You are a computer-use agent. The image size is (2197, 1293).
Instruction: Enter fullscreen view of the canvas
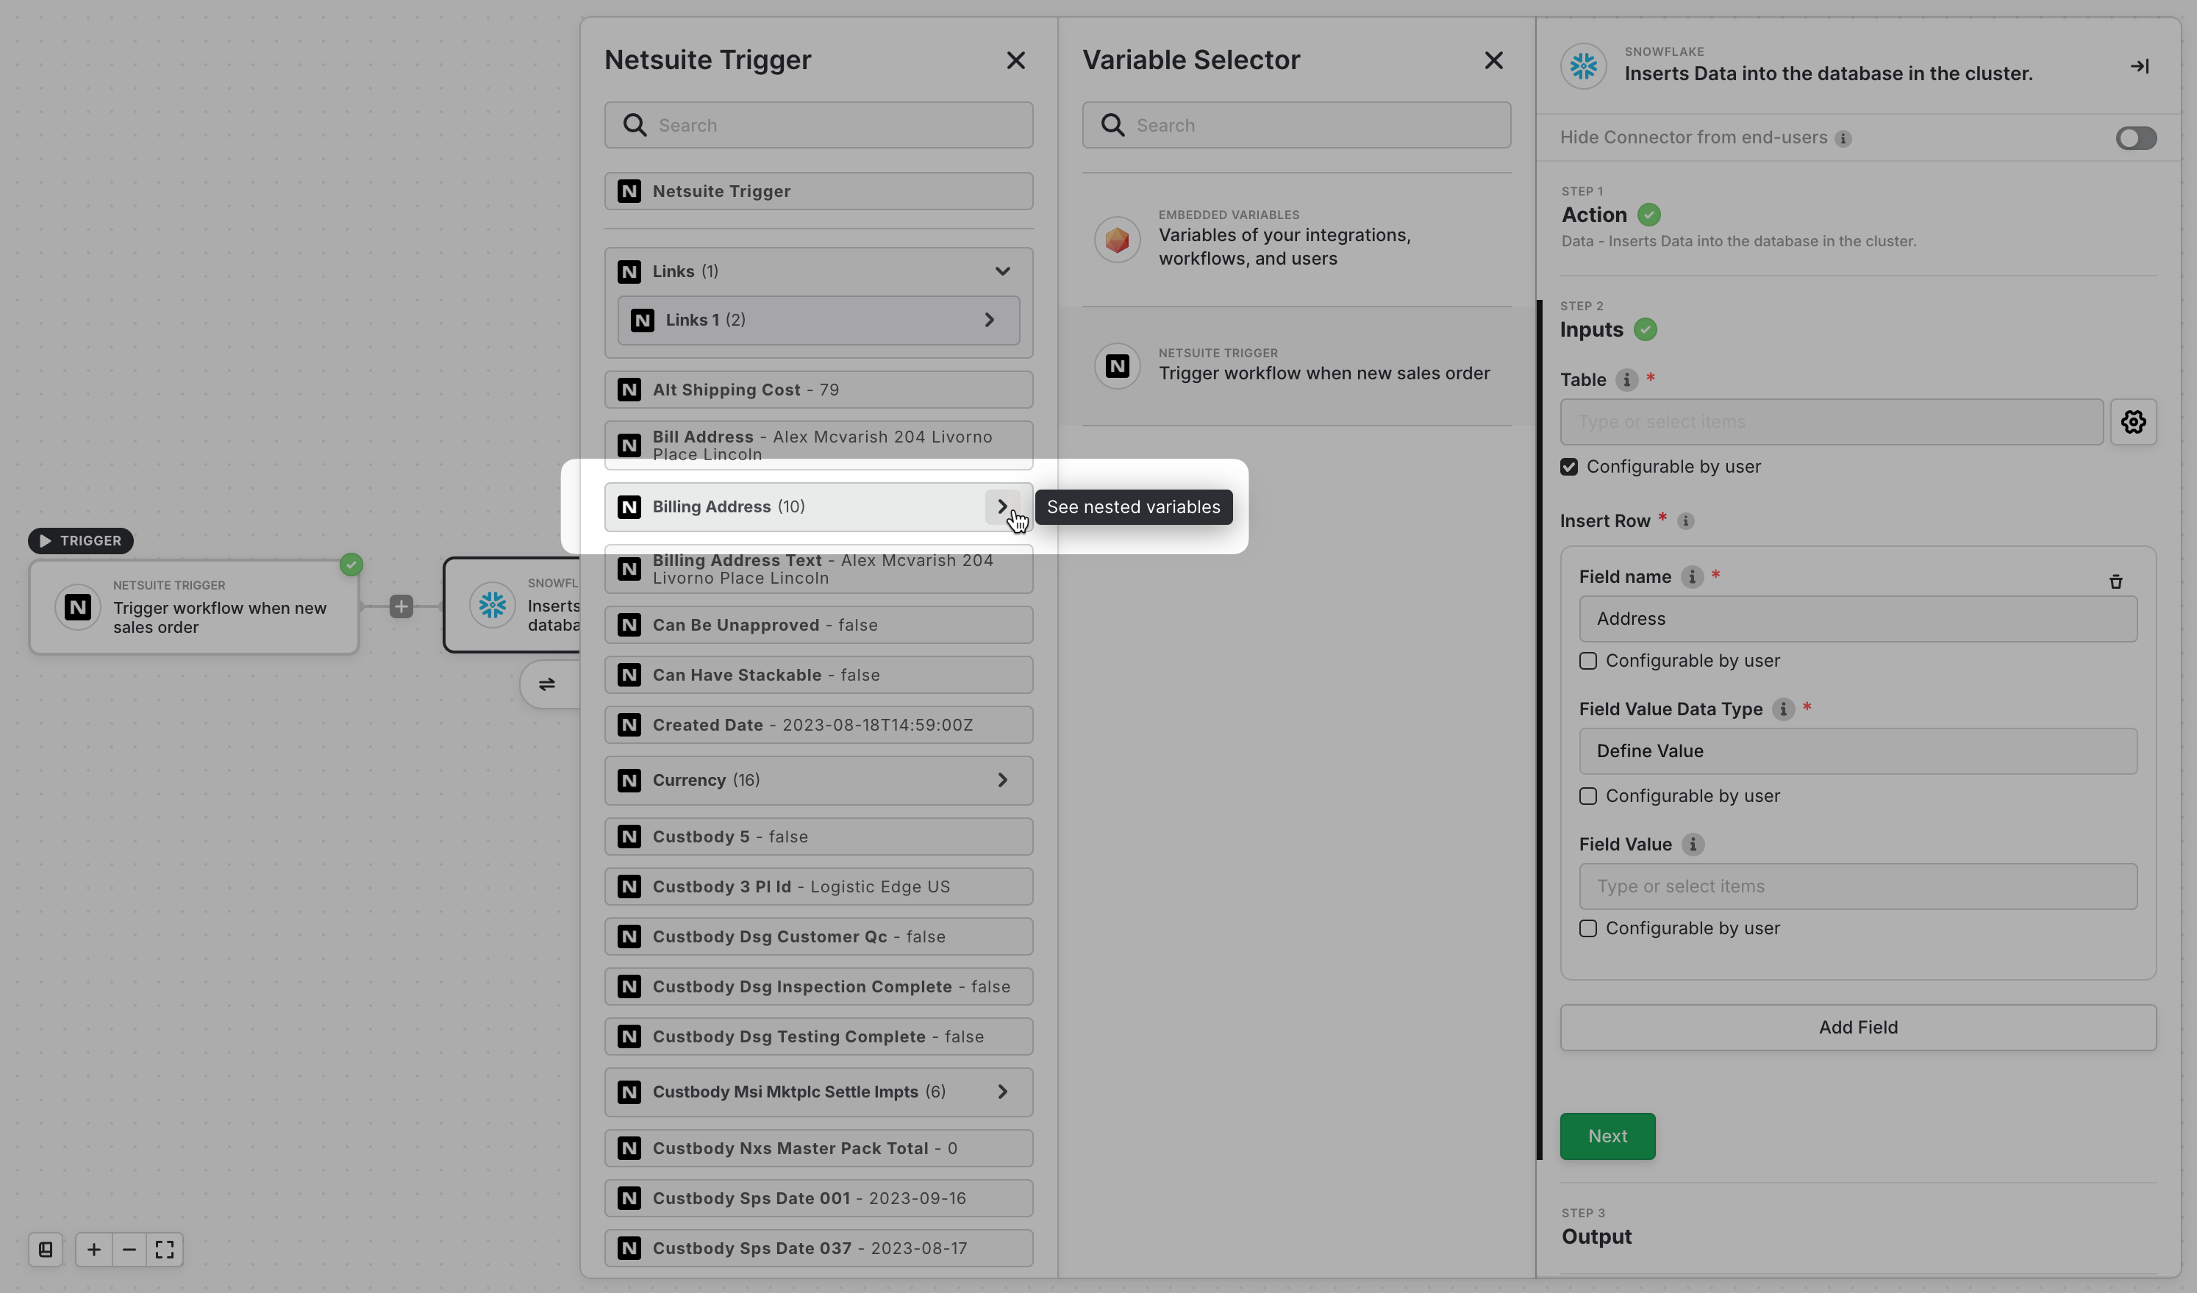pyautogui.click(x=164, y=1250)
